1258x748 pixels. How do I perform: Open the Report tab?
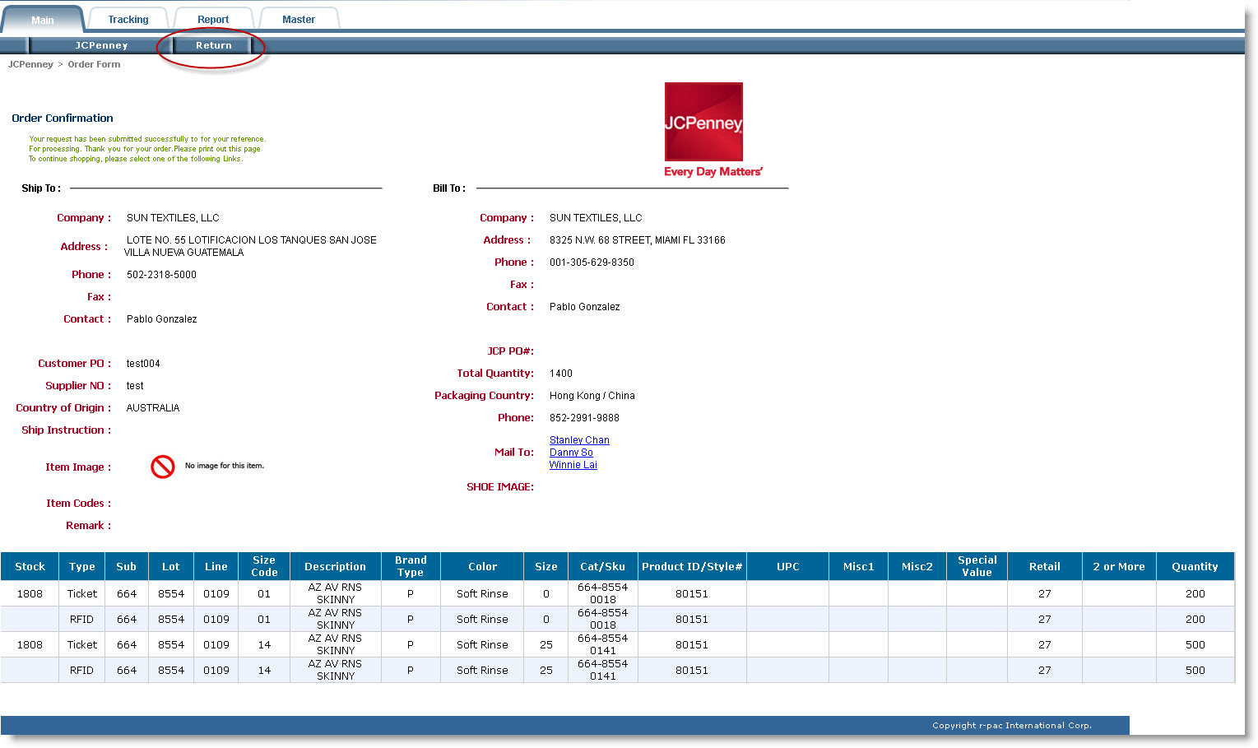coord(213,20)
